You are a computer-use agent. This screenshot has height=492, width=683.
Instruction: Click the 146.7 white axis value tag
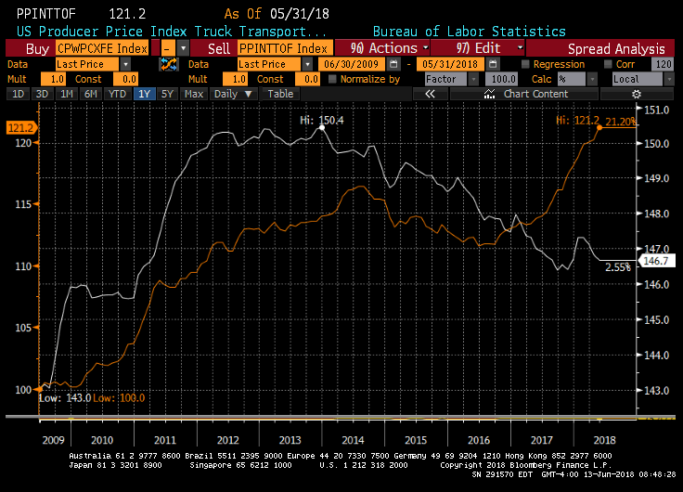(x=656, y=261)
